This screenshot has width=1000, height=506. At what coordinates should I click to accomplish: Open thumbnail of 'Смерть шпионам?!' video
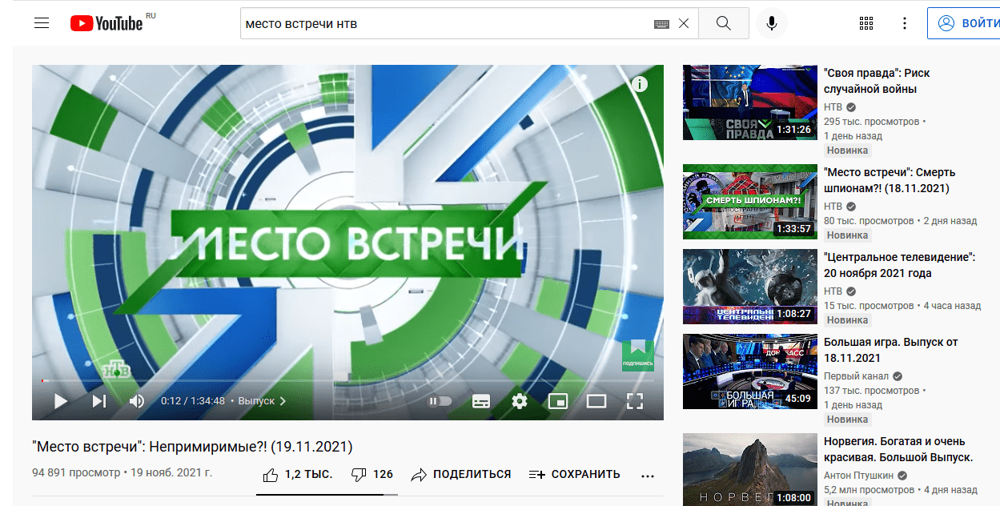[749, 202]
